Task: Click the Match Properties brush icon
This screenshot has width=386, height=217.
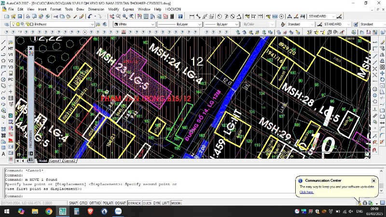Action: 75,16
